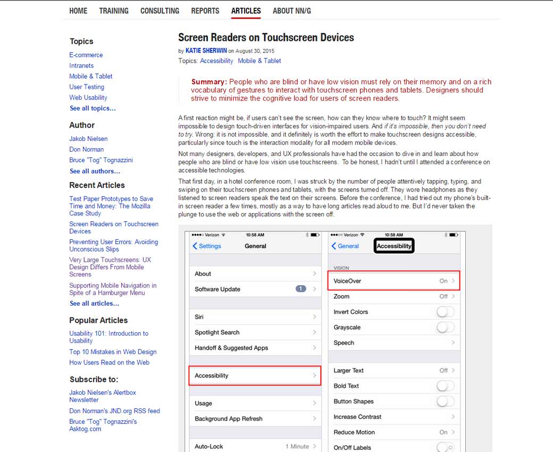Viewport: 553px width, 452px height.
Task: Toggle the Invert Colors switch
Action: coord(446,312)
